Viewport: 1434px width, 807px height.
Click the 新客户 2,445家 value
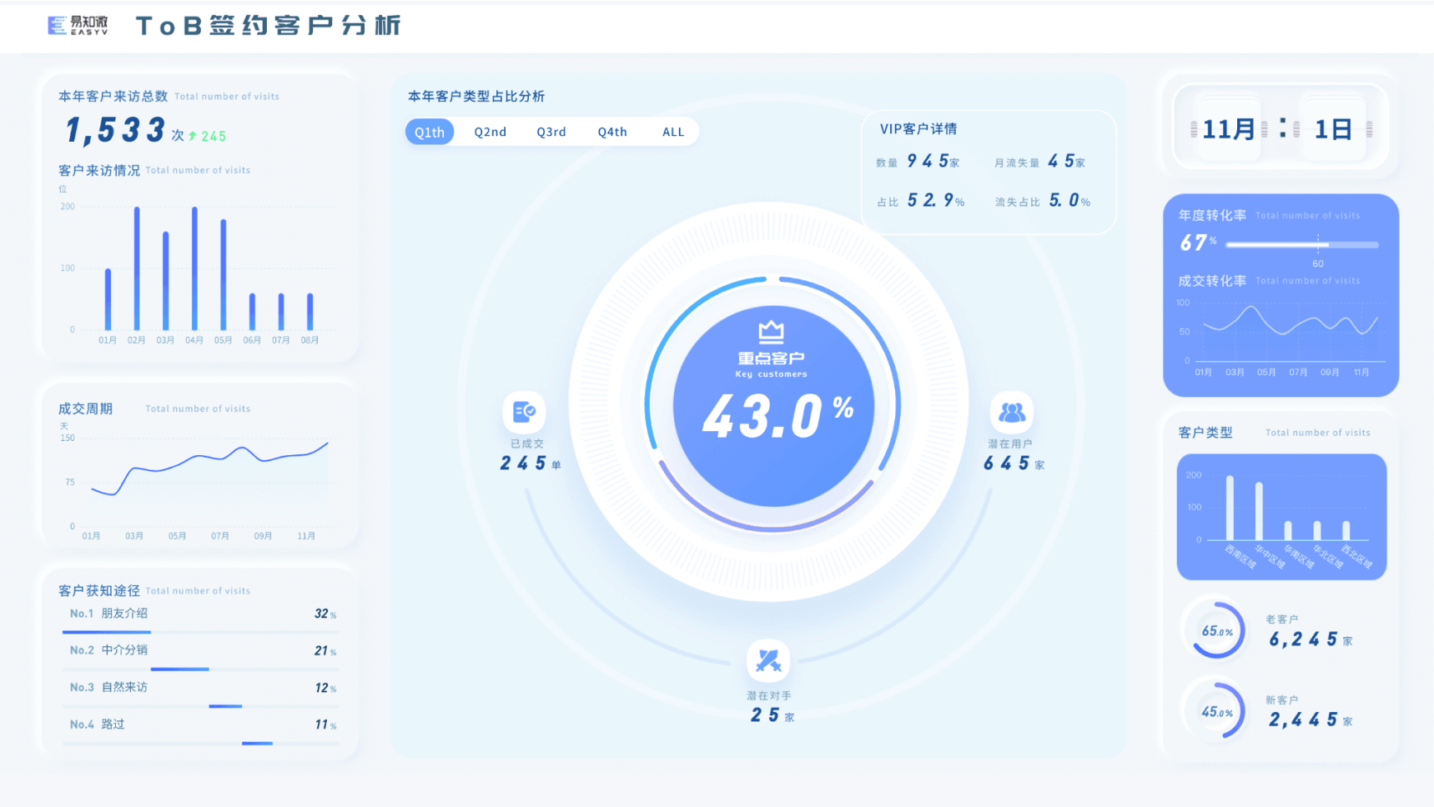click(1311, 719)
